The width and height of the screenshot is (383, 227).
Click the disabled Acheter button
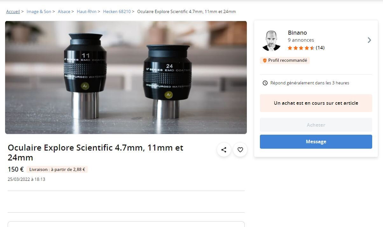click(x=316, y=125)
